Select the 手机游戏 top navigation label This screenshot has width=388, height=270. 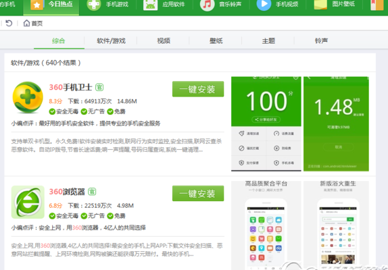tap(118, 4)
